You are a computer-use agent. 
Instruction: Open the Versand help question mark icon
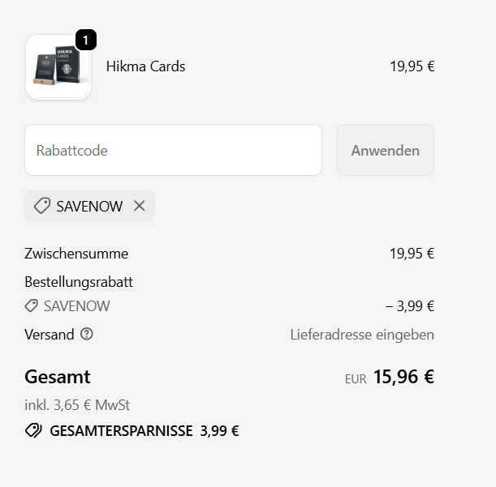[x=87, y=334]
